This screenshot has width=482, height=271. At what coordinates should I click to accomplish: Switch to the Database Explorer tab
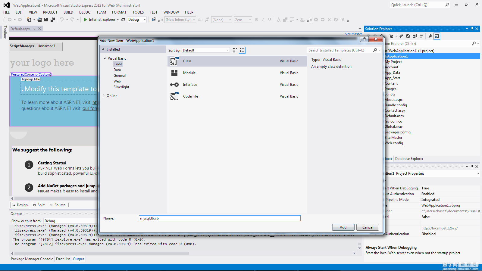409,159
